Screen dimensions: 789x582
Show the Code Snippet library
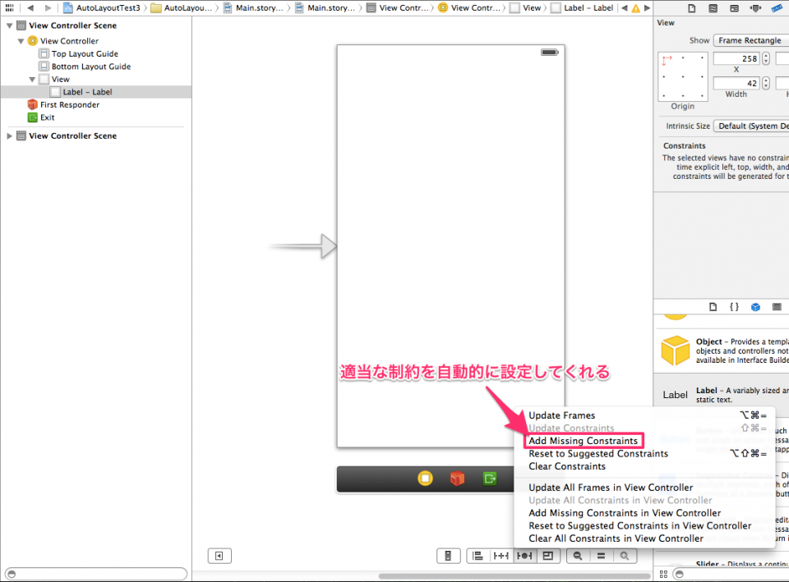coord(734,306)
